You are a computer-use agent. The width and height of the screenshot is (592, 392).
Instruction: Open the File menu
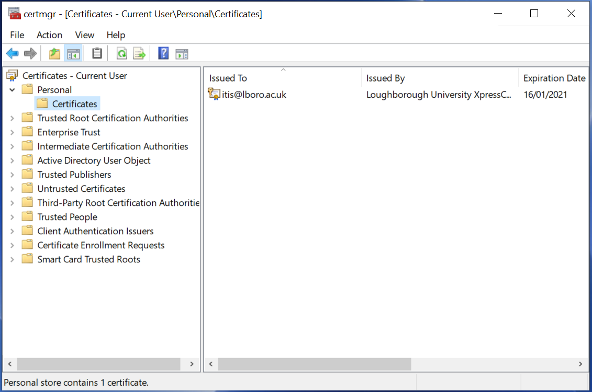(17, 35)
